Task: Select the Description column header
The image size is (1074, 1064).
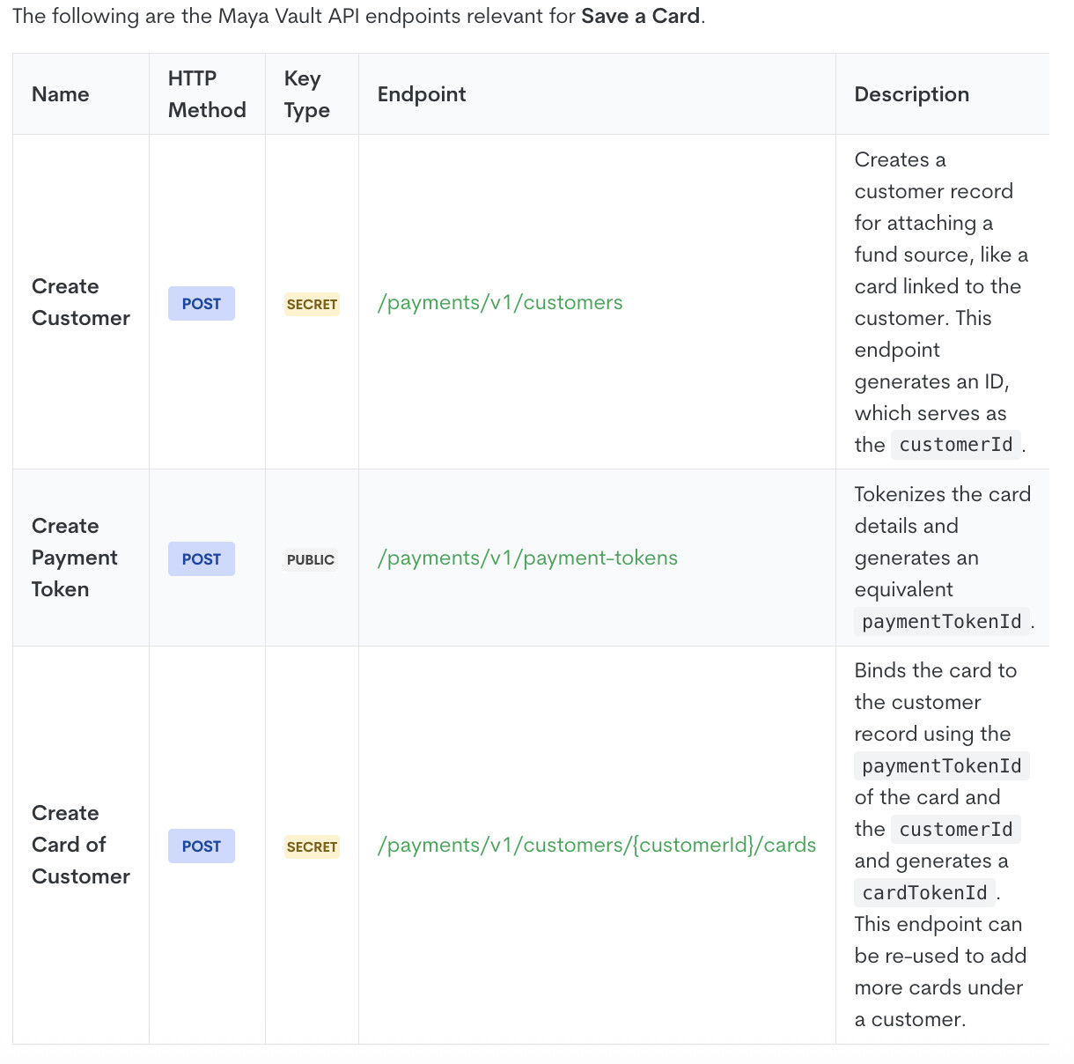Action: [911, 94]
